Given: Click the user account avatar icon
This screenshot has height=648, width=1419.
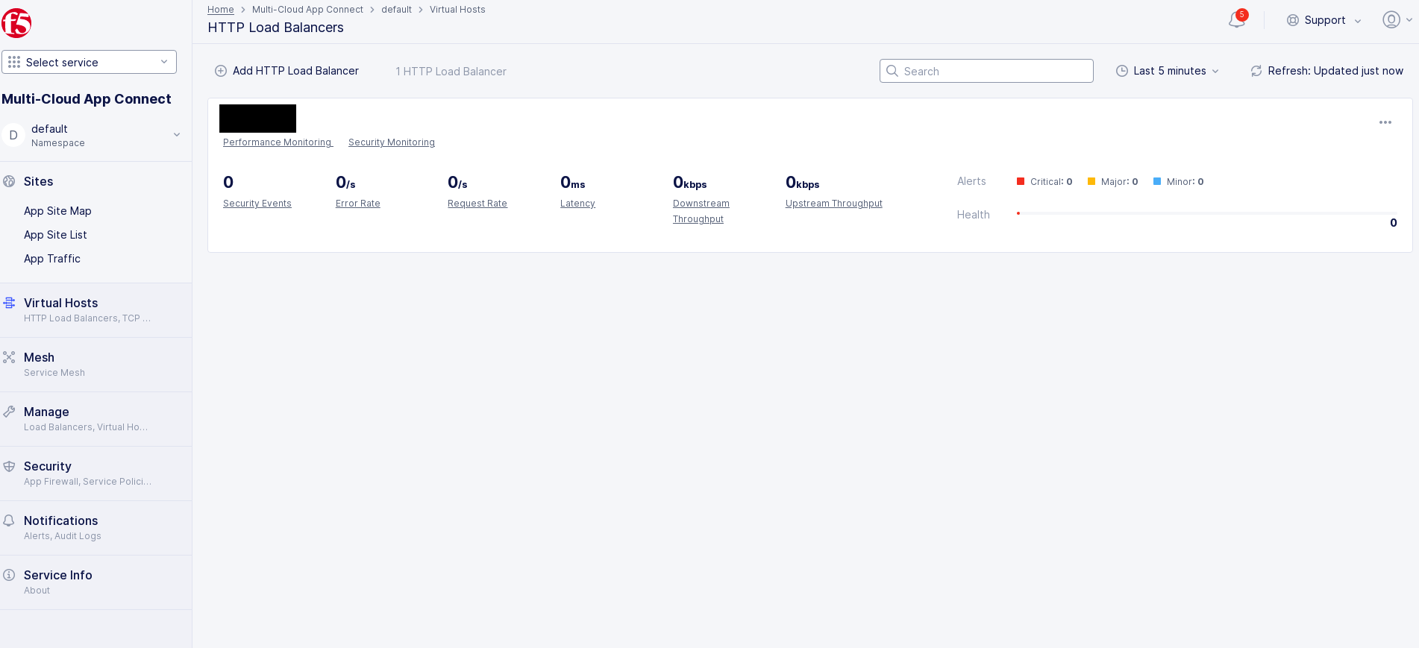Looking at the screenshot, I should pos(1391,20).
